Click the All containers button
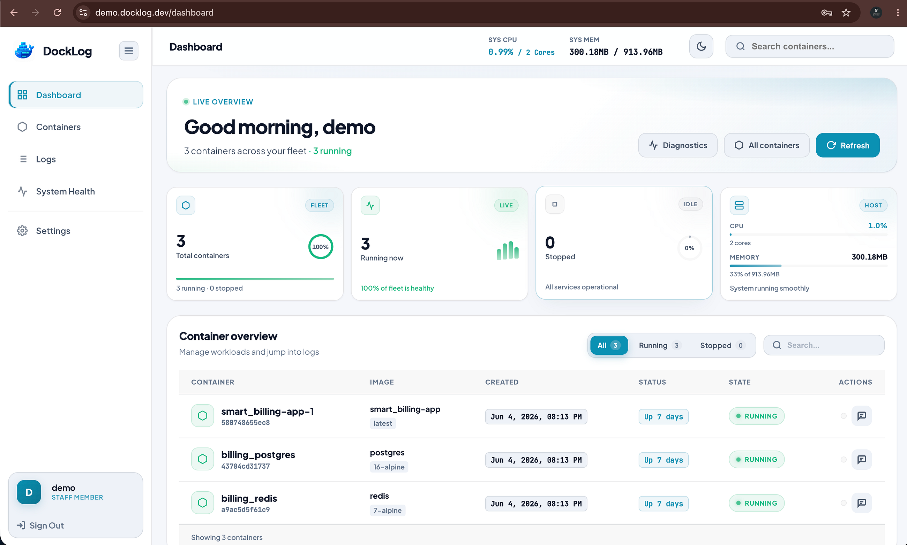 [766, 145]
